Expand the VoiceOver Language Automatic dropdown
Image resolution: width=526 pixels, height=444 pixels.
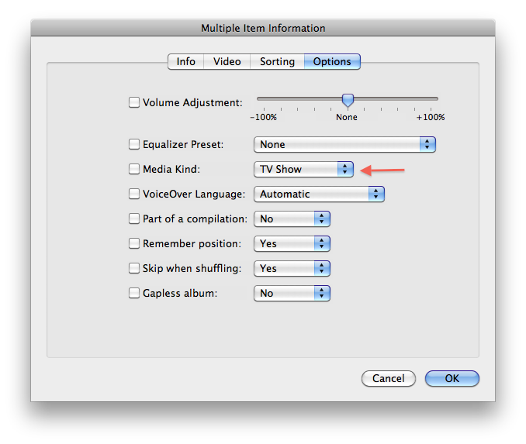pyautogui.click(x=319, y=194)
